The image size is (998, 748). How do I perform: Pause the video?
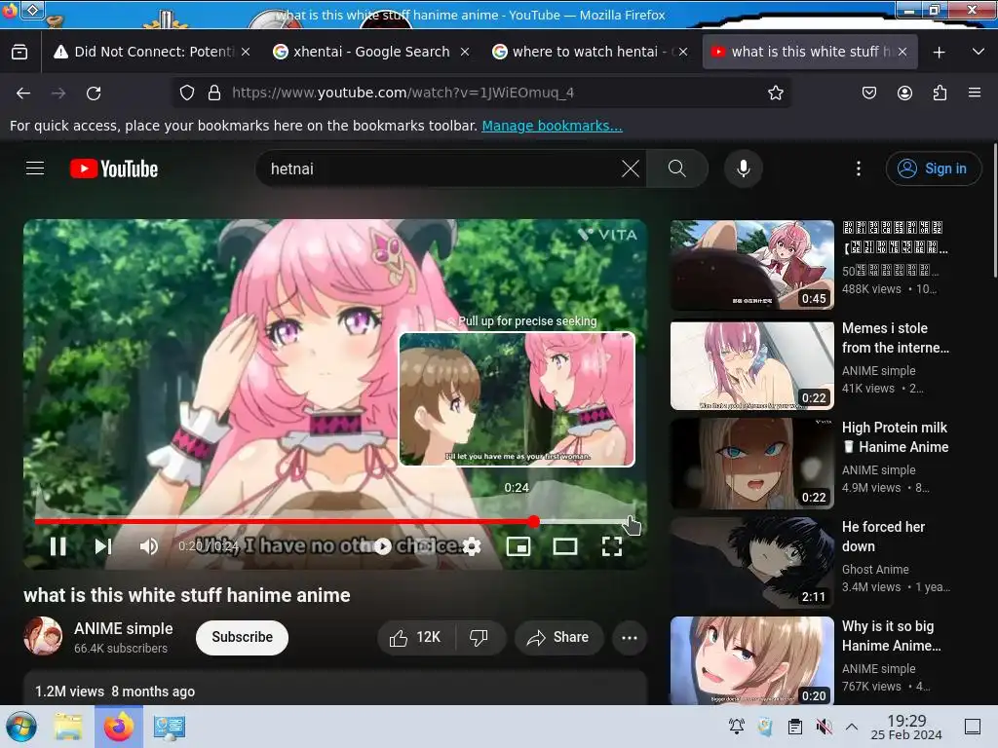coord(58,546)
